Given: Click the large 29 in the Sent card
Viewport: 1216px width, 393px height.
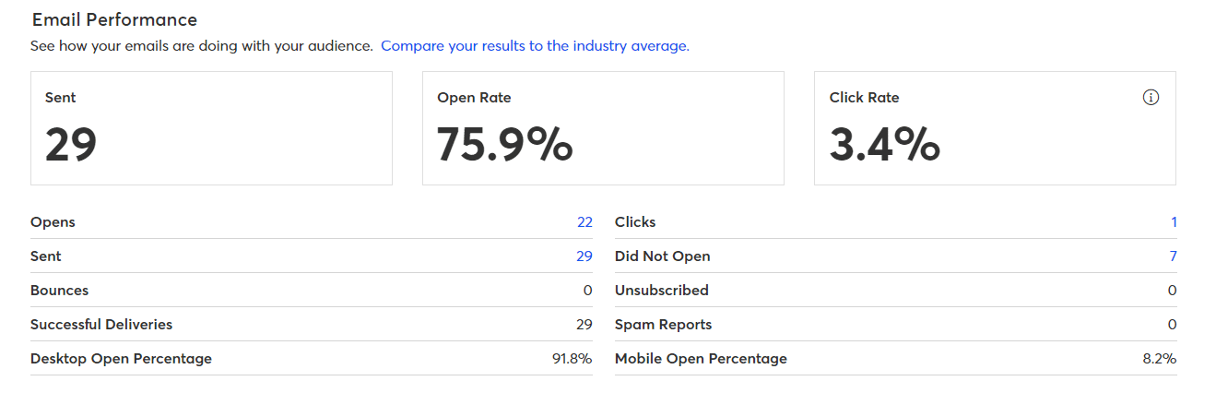Looking at the screenshot, I should click(x=71, y=144).
